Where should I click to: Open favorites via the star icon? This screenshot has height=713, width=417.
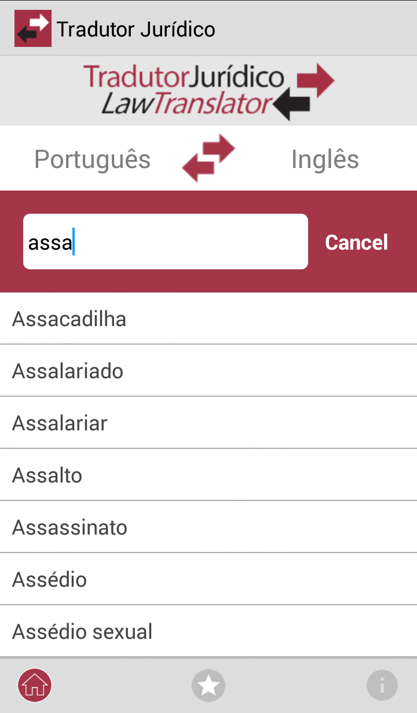[x=209, y=686]
